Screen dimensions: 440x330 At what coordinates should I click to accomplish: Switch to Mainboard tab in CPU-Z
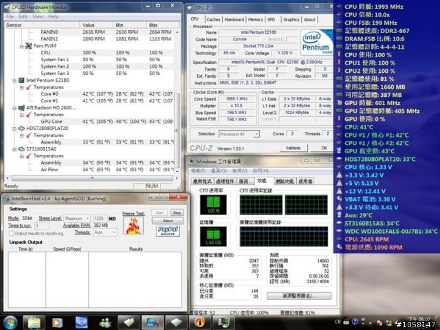pos(234,19)
